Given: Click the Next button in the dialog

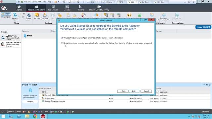Looking at the screenshot, I should tap(134, 91).
